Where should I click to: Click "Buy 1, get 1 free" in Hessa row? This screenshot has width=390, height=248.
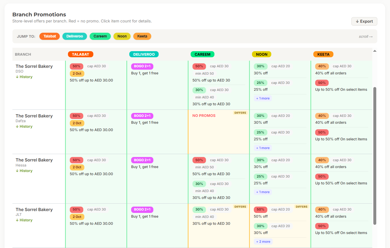click(145, 167)
